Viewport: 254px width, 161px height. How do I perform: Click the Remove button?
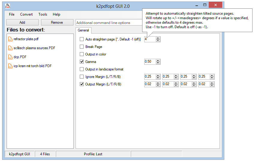pos(57,22)
